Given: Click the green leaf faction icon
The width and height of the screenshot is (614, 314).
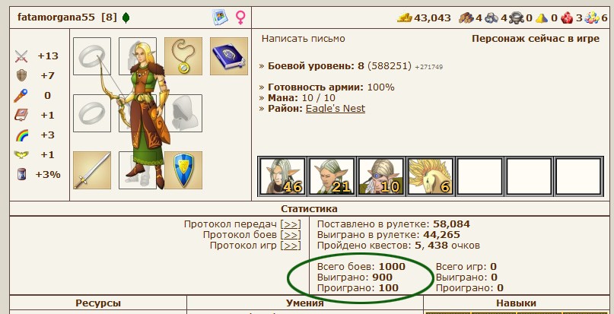Looking at the screenshot, I should (x=126, y=17).
